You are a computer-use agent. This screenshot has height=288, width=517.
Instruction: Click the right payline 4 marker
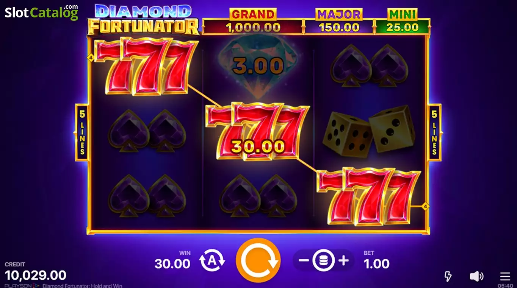[426, 207]
